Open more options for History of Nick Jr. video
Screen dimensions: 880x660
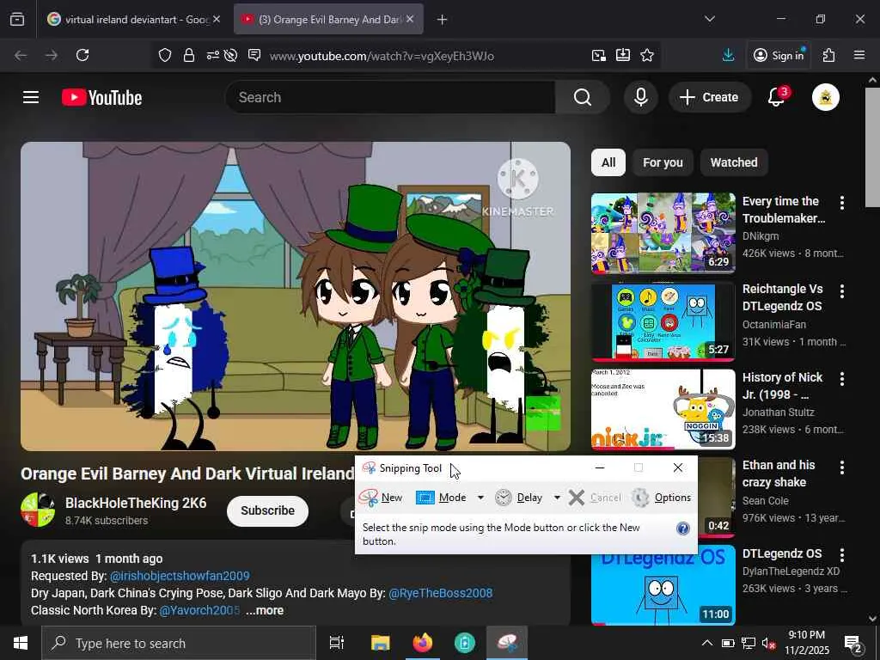coord(842,379)
